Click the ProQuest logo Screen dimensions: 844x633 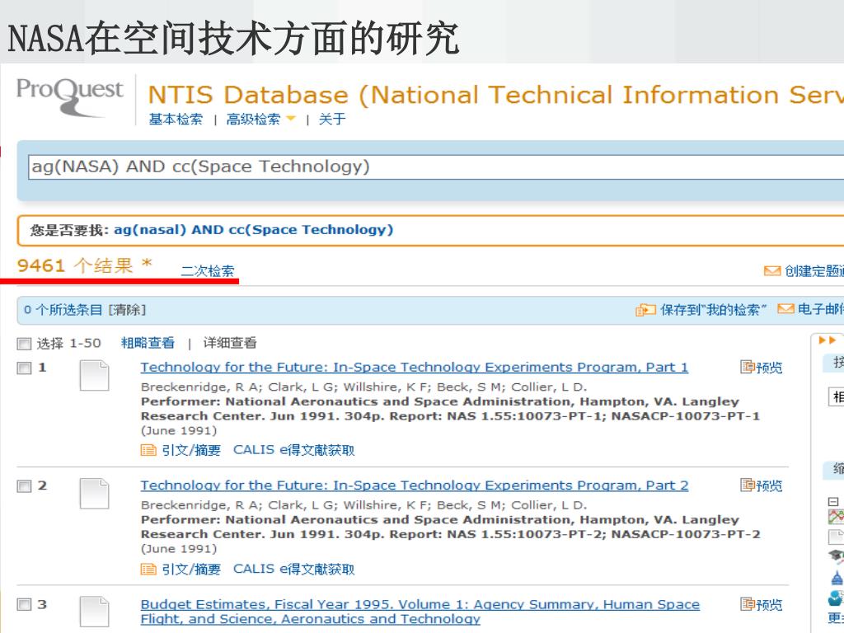click(x=70, y=97)
